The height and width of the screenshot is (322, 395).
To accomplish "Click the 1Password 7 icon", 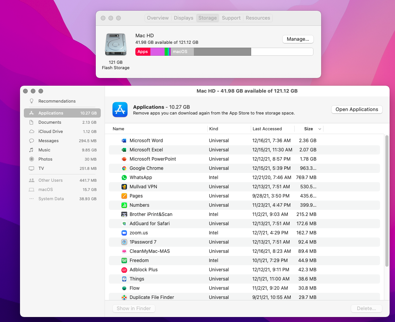I will point(124,242).
